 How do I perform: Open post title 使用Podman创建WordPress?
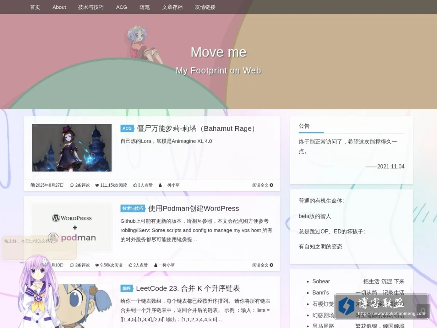(x=193, y=208)
